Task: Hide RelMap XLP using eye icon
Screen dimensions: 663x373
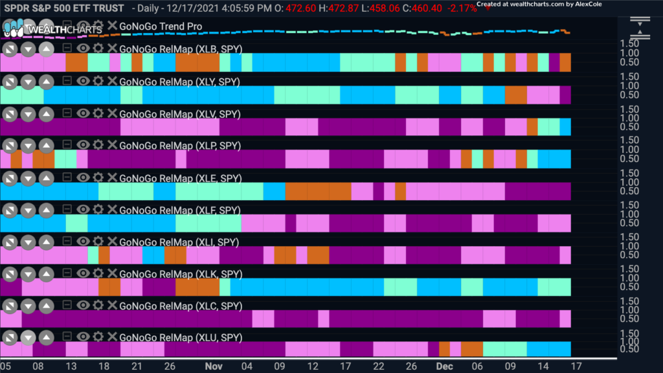Action: click(83, 144)
